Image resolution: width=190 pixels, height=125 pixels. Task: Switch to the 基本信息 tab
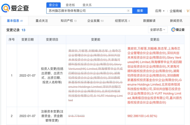(x=15, y=21)
